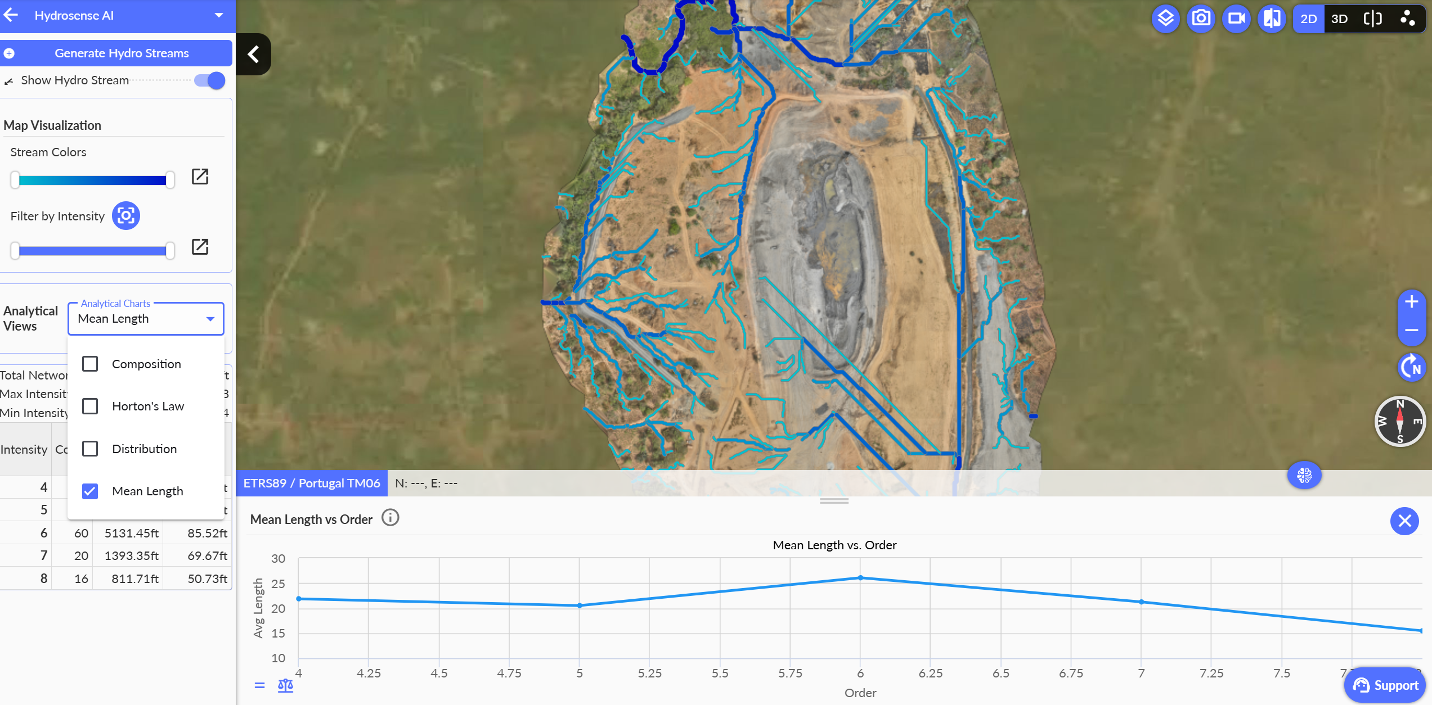Switch to 3D view mode
The width and height of the screenshot is (1432, 705).
pos(1339,19)
